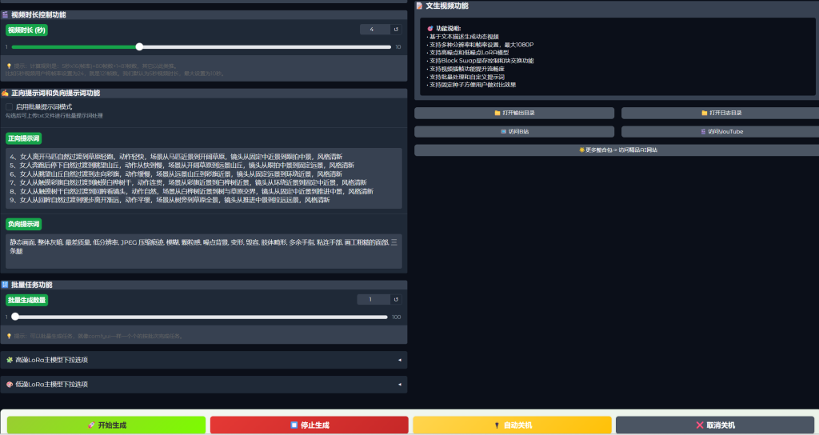Click the 视频时长 (秒) label
The width and height of the screenshot is (819, 435).
[x=26, y=30]
